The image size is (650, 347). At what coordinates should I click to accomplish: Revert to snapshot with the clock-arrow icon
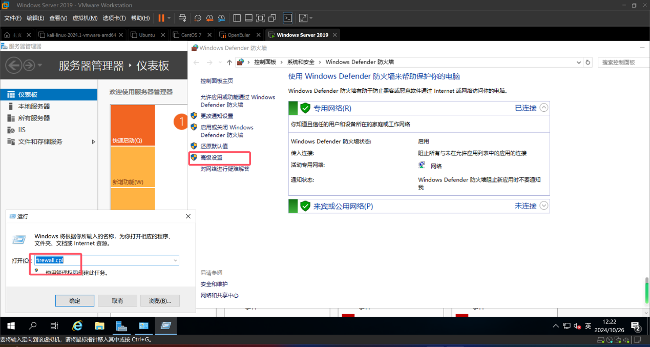point(209,18)
